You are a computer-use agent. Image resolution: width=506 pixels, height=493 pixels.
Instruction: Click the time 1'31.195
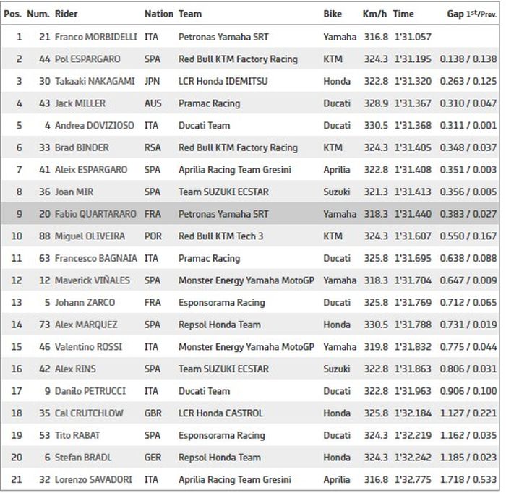[413, 59]
